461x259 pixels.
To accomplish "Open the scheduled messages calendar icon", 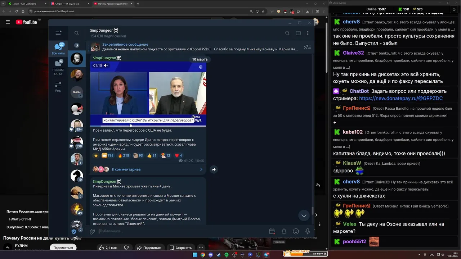I will click(272, 231).
